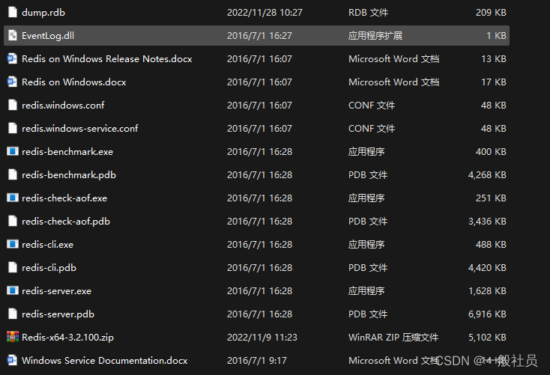Click the 6,916 KB size of redis-server.pdb
This screenshot has width=550, height=375.
click(487, 314)
